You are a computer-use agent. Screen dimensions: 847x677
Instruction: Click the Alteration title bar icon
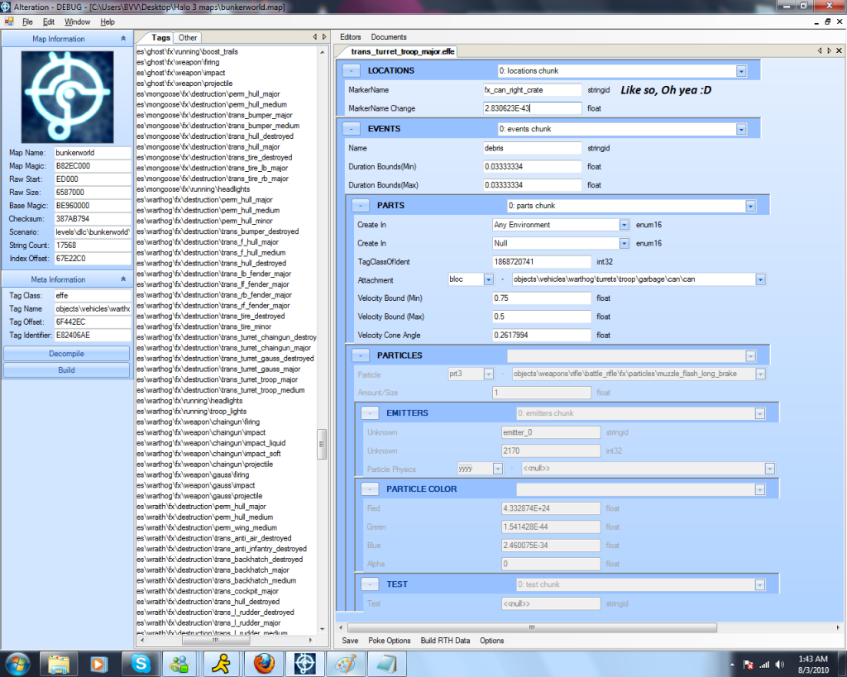pyautogui.click(x=6, y=7)
